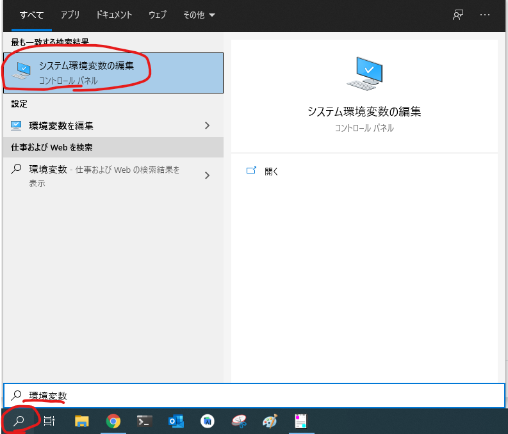
Task: Open the three-dot options menu
Action: click(485, 15)
